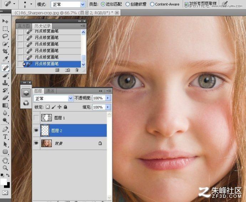Open the Layers panel from collapsed dock icon
Screen dimensions: 246x202
26,93
